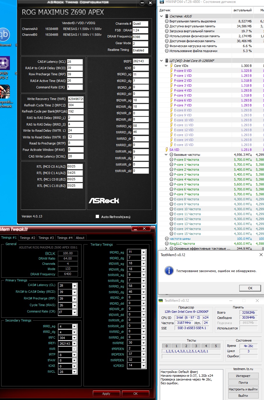Click the актуальный column header in HWiNFO

[x=242, y=10]
